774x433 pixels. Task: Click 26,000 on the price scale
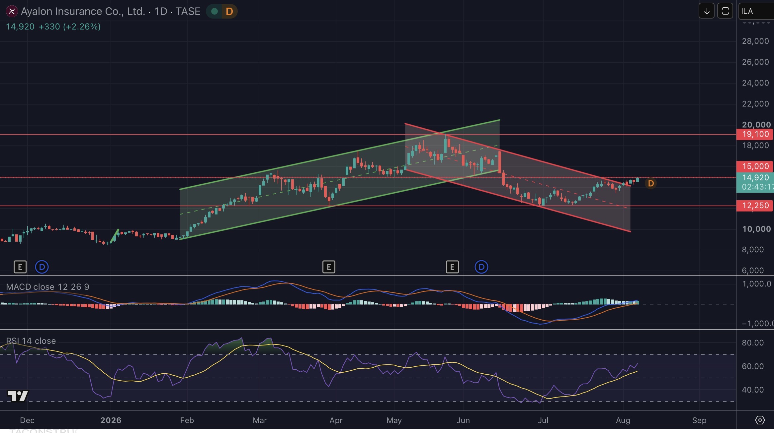755,62
